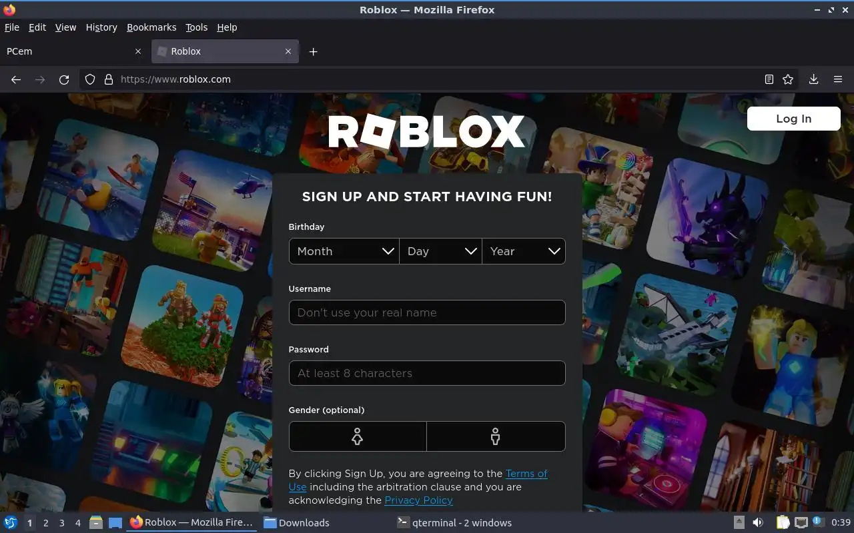Screen dimensions: 854x533
Task: Focus the Username input field
Action: 427,312
